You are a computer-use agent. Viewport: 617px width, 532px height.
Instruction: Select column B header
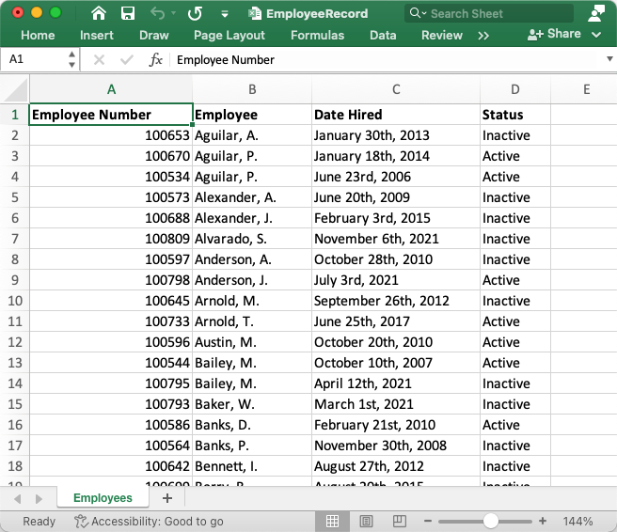(x=252, y=89)
